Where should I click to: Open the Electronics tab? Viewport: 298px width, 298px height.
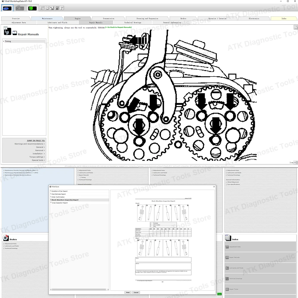coord(254,18)
